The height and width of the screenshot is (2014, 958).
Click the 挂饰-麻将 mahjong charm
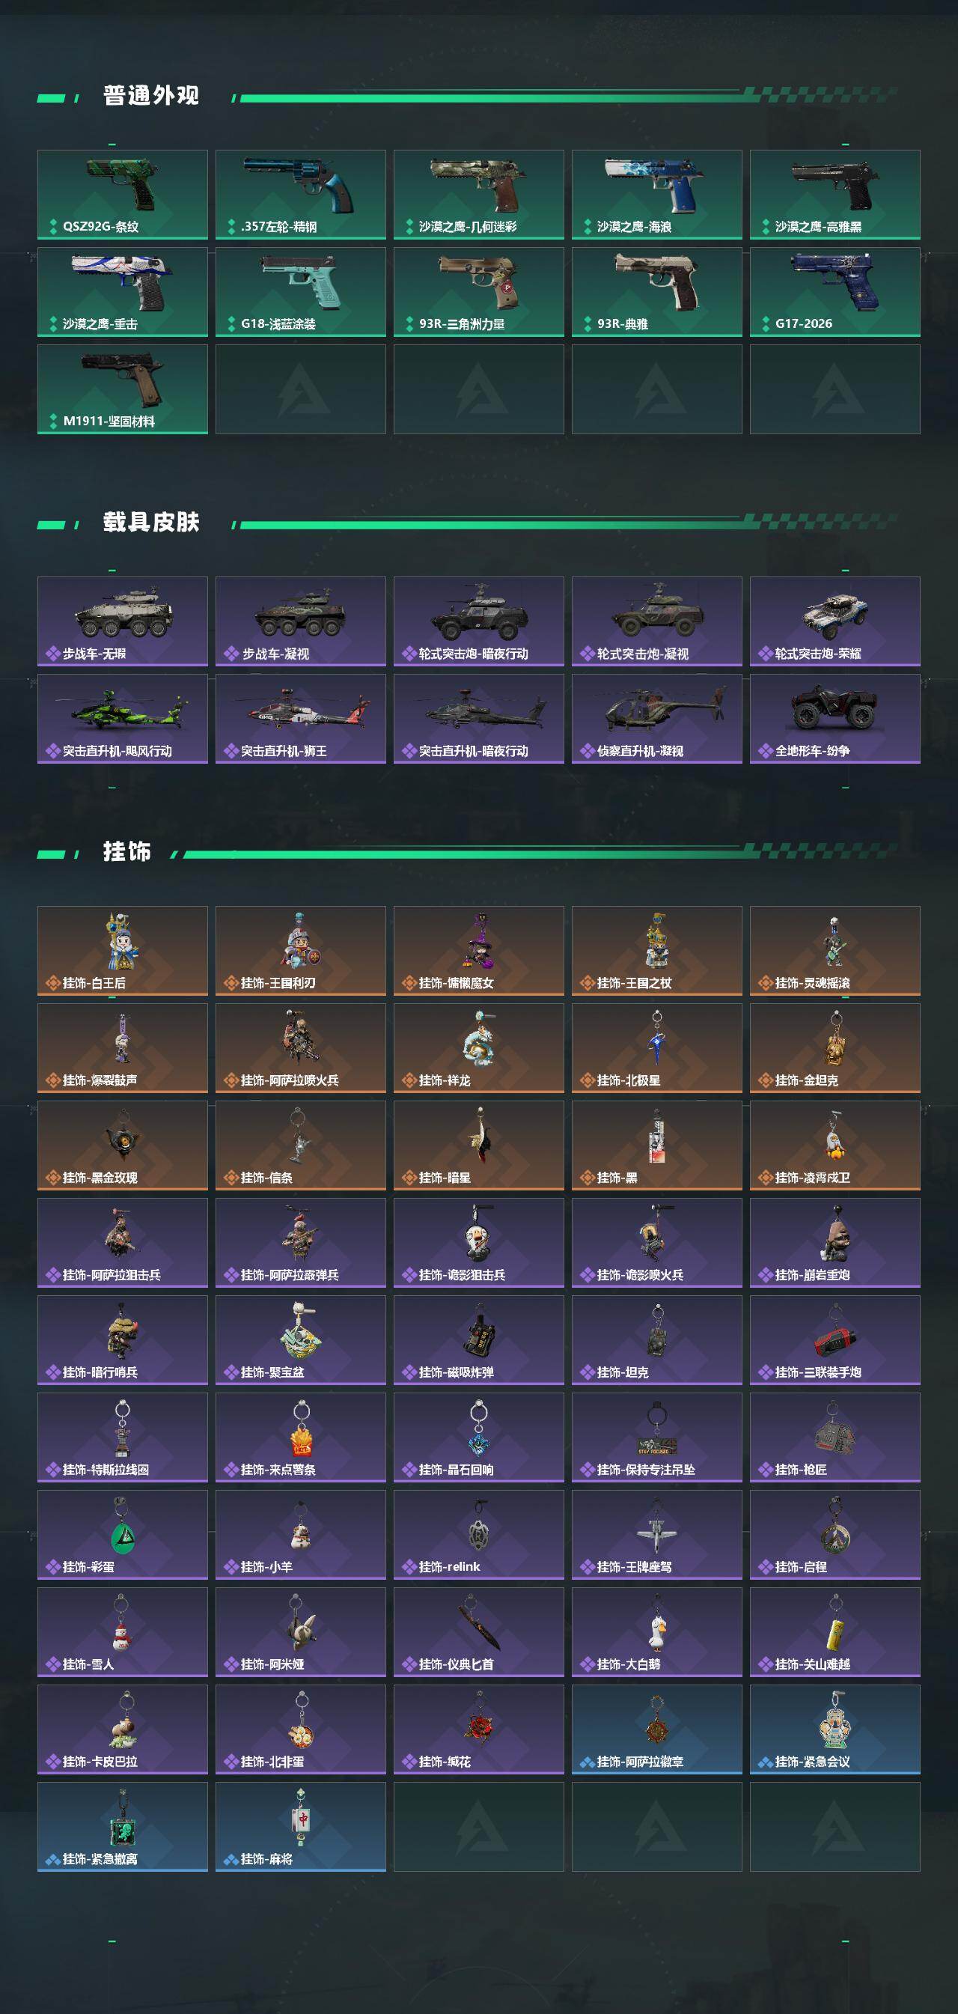click(301, 1827)
